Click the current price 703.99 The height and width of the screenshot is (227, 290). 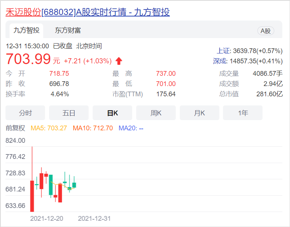click(28, 59)
